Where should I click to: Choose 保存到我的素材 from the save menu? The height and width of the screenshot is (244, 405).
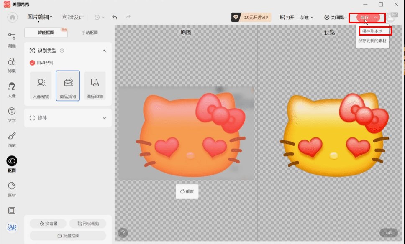[x=372, y=41]
